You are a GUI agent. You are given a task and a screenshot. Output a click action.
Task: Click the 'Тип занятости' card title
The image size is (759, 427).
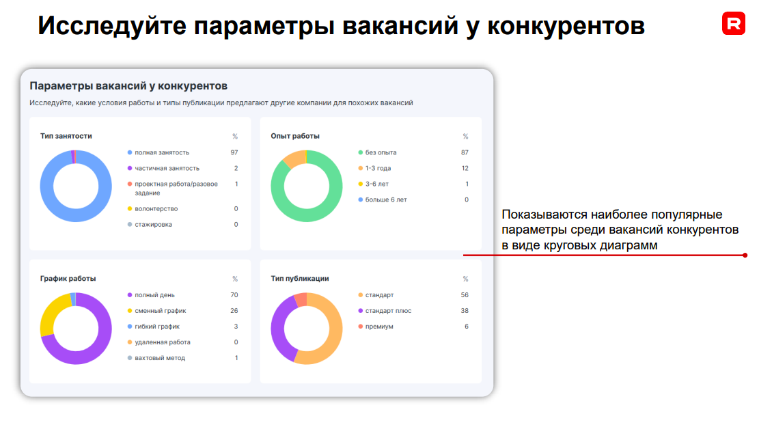(x=66, y=136)
